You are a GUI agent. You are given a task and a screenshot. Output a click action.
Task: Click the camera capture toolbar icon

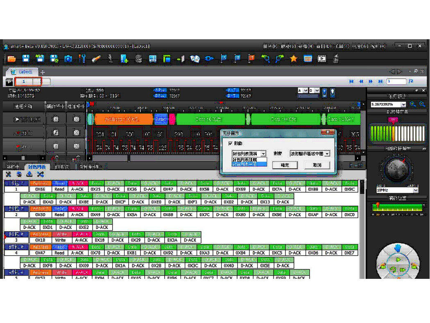coord(68,59)
